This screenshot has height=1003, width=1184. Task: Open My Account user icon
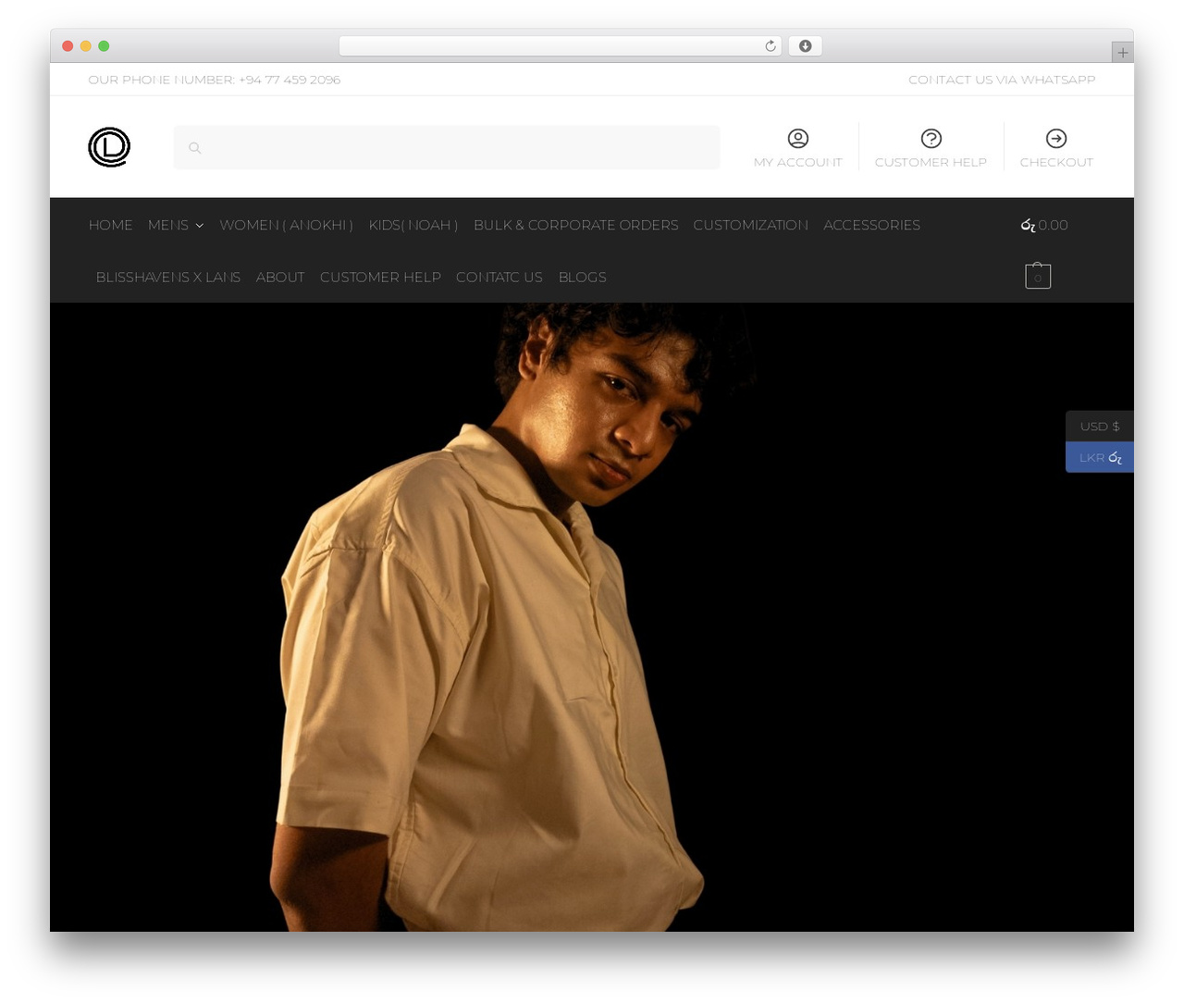[798, 138]
